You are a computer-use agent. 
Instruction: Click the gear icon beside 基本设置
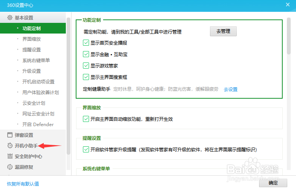10,18
